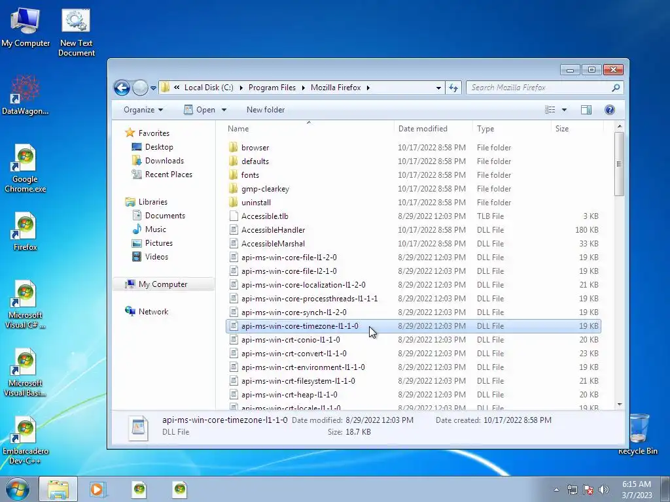
Task: Toggle the preview pane icon
Action: click(586, 110)
